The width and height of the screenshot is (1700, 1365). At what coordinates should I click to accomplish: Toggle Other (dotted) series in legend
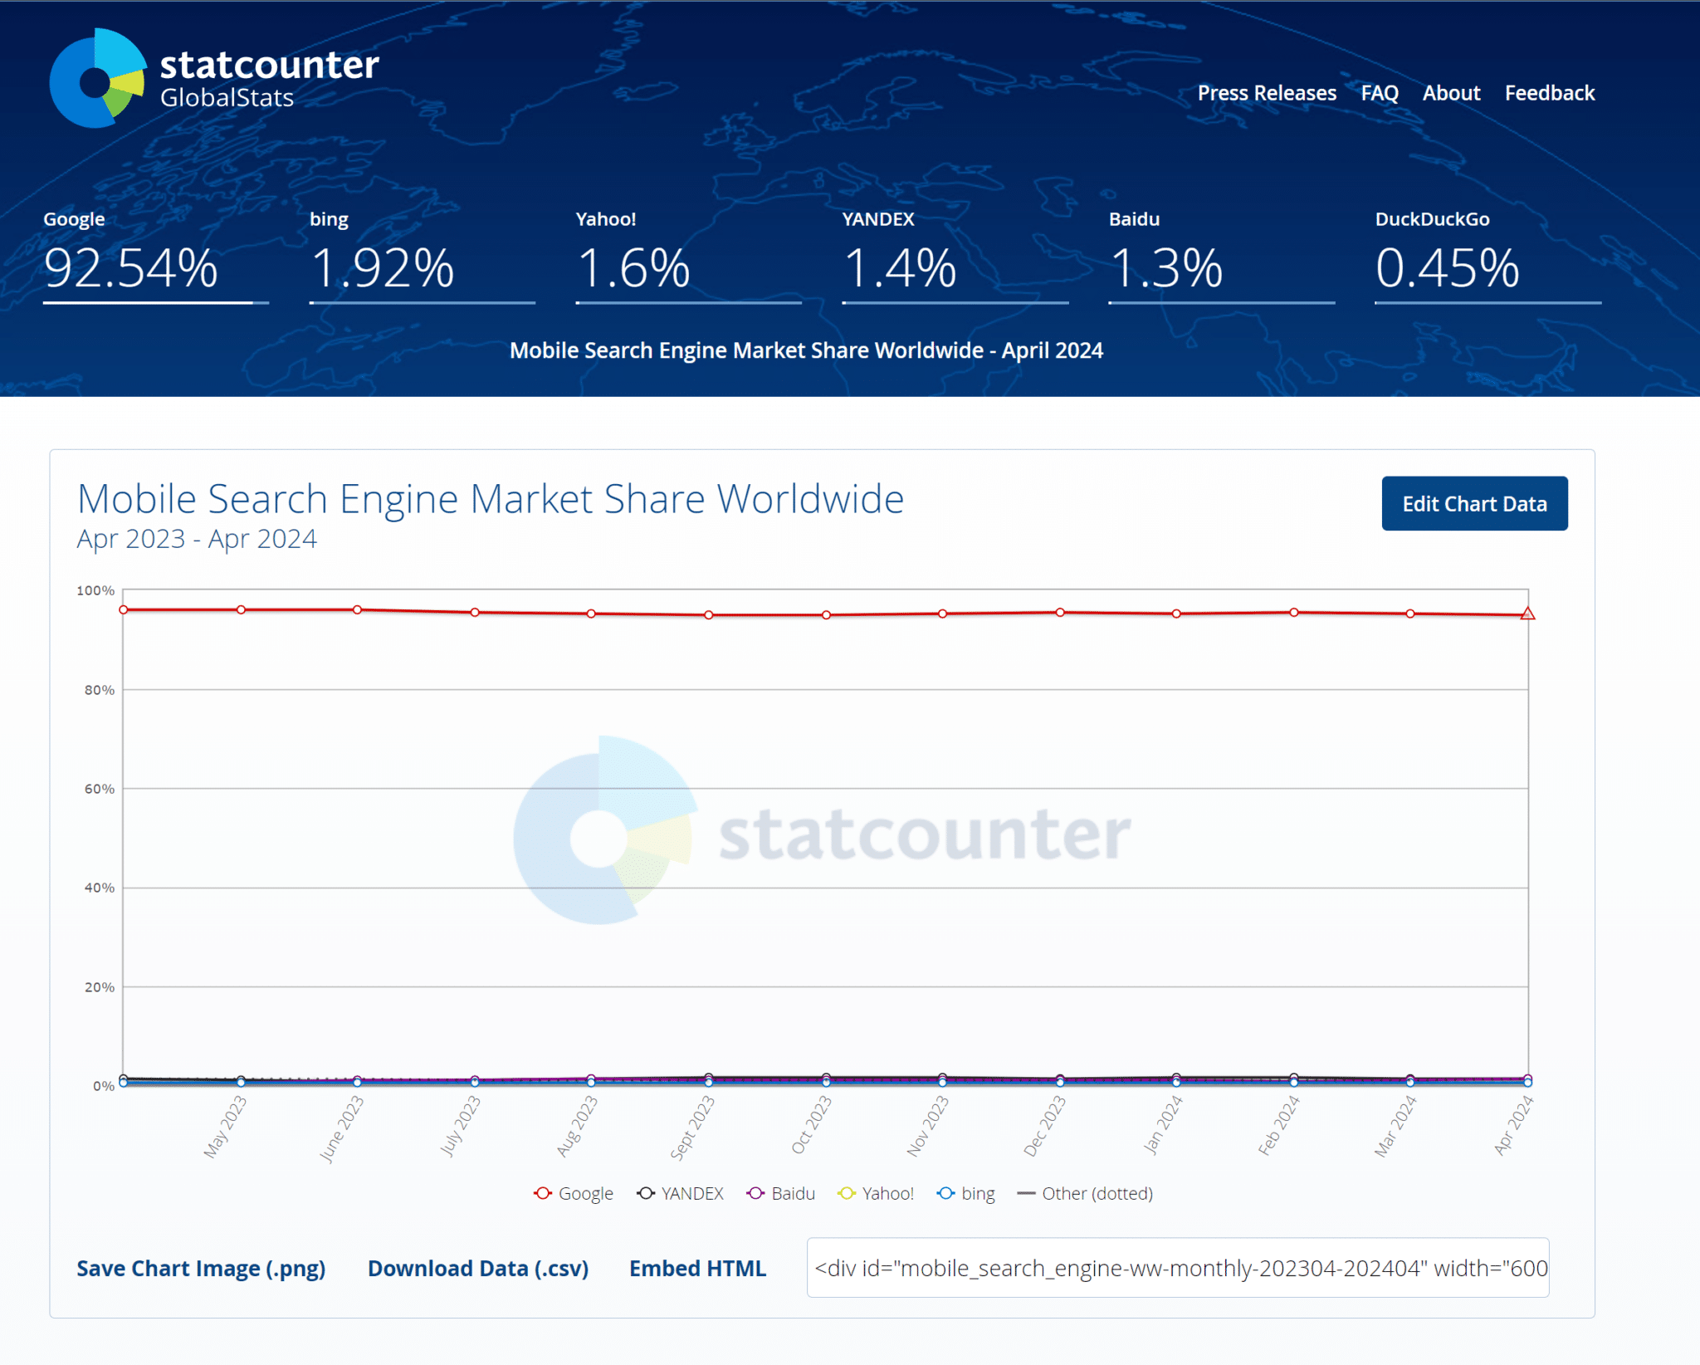click(x=1085, y=1193)
